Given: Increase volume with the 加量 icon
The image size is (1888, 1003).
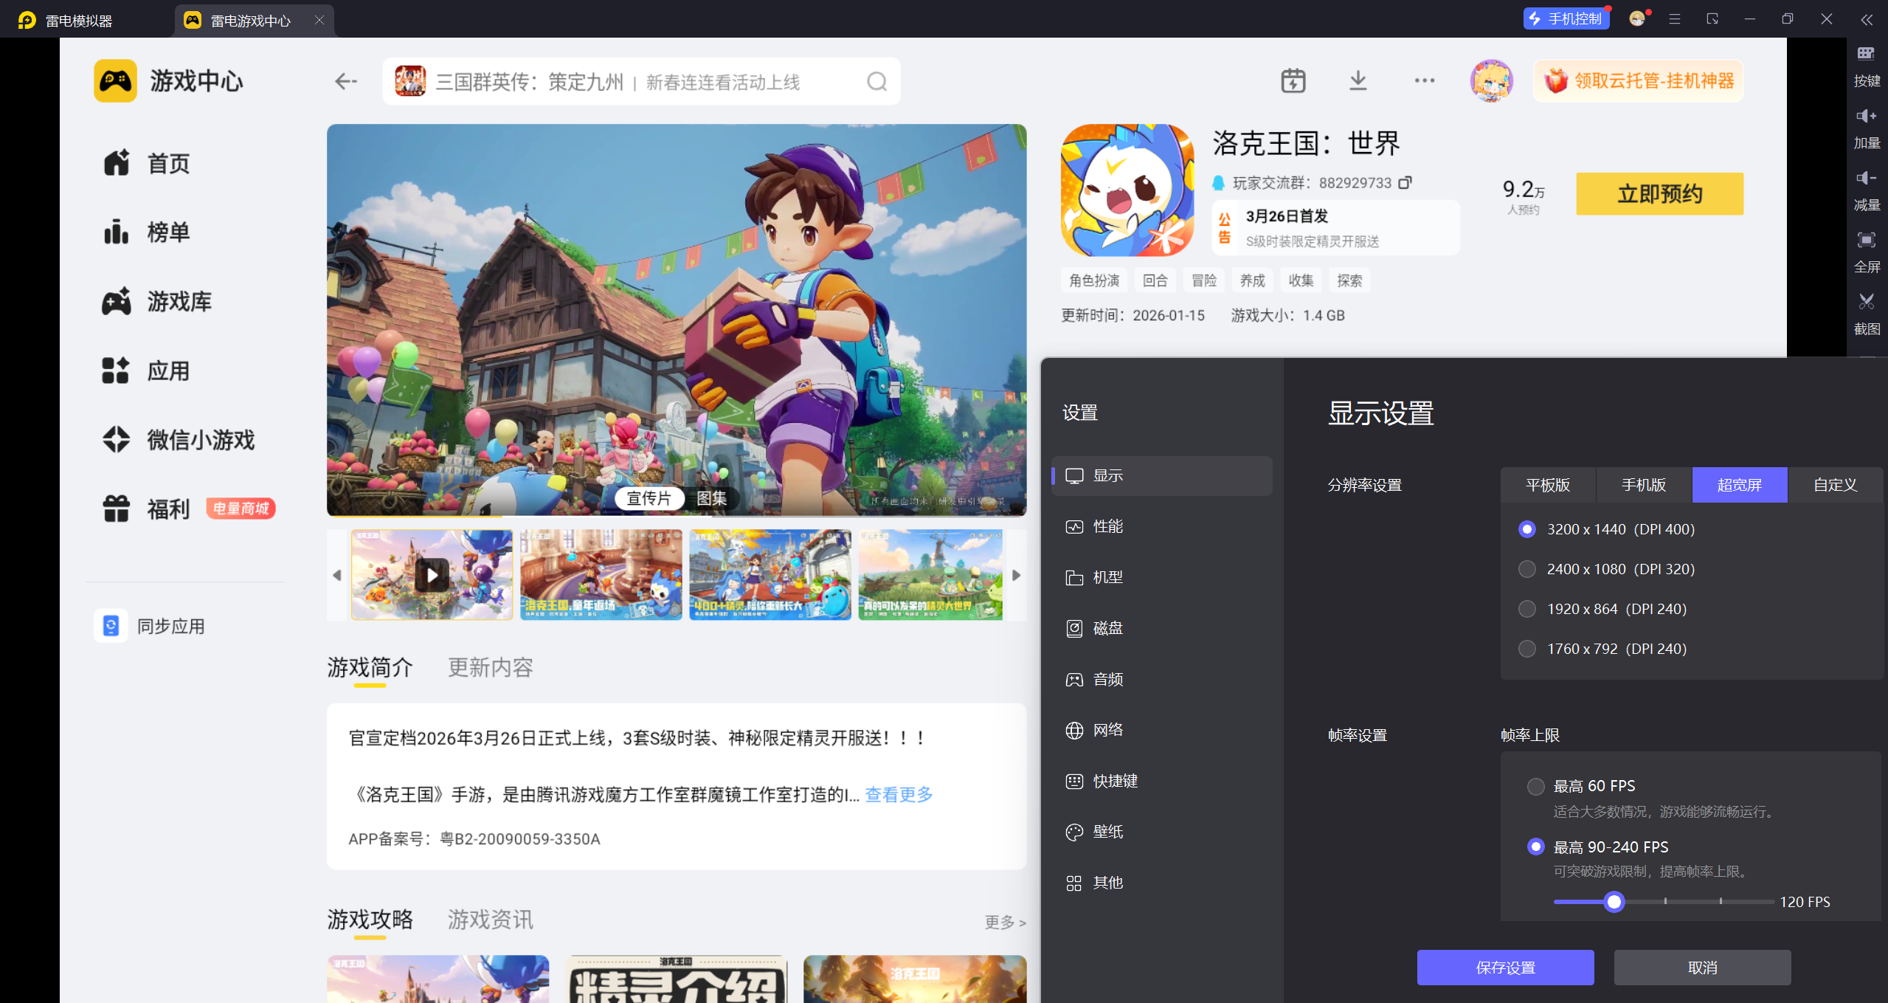Looking at the screenshot, I should pos(1866,117).
